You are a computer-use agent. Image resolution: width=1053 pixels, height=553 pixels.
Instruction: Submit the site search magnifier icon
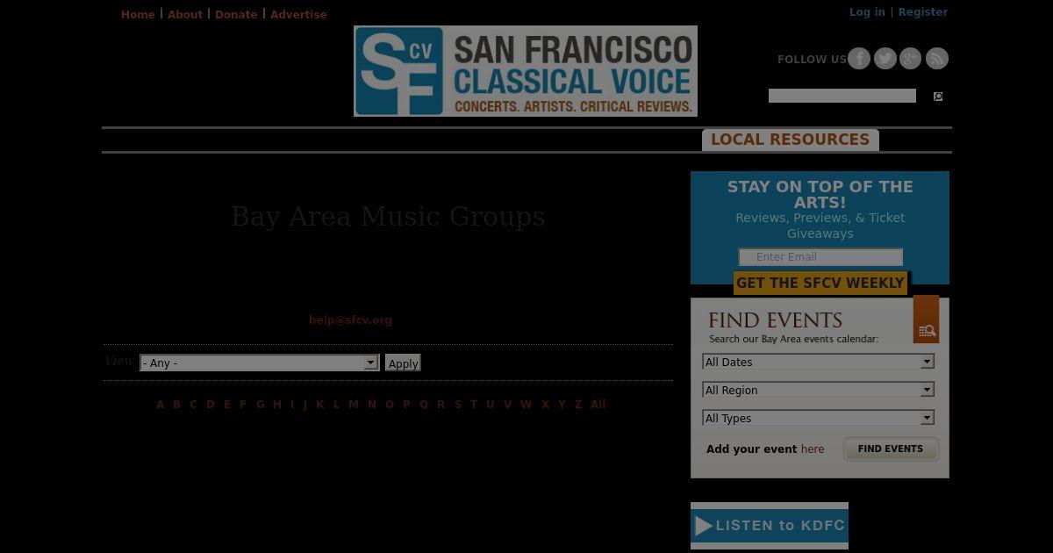[x=938, y=97]
